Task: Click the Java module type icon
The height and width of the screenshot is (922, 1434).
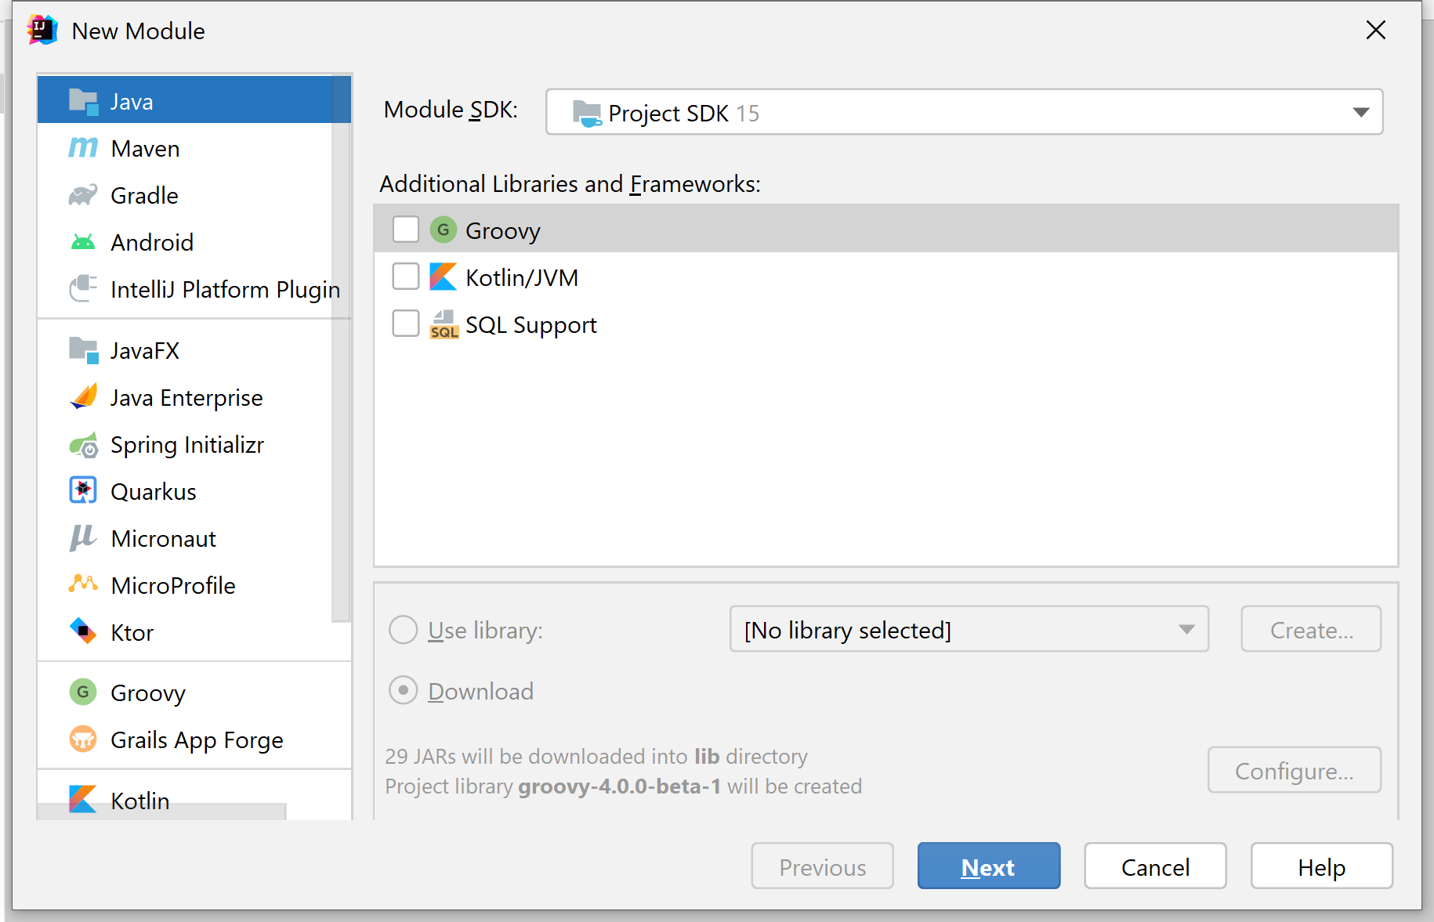Action: click(83, 102)
